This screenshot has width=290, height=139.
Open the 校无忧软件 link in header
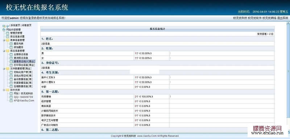tap(255, 18)
